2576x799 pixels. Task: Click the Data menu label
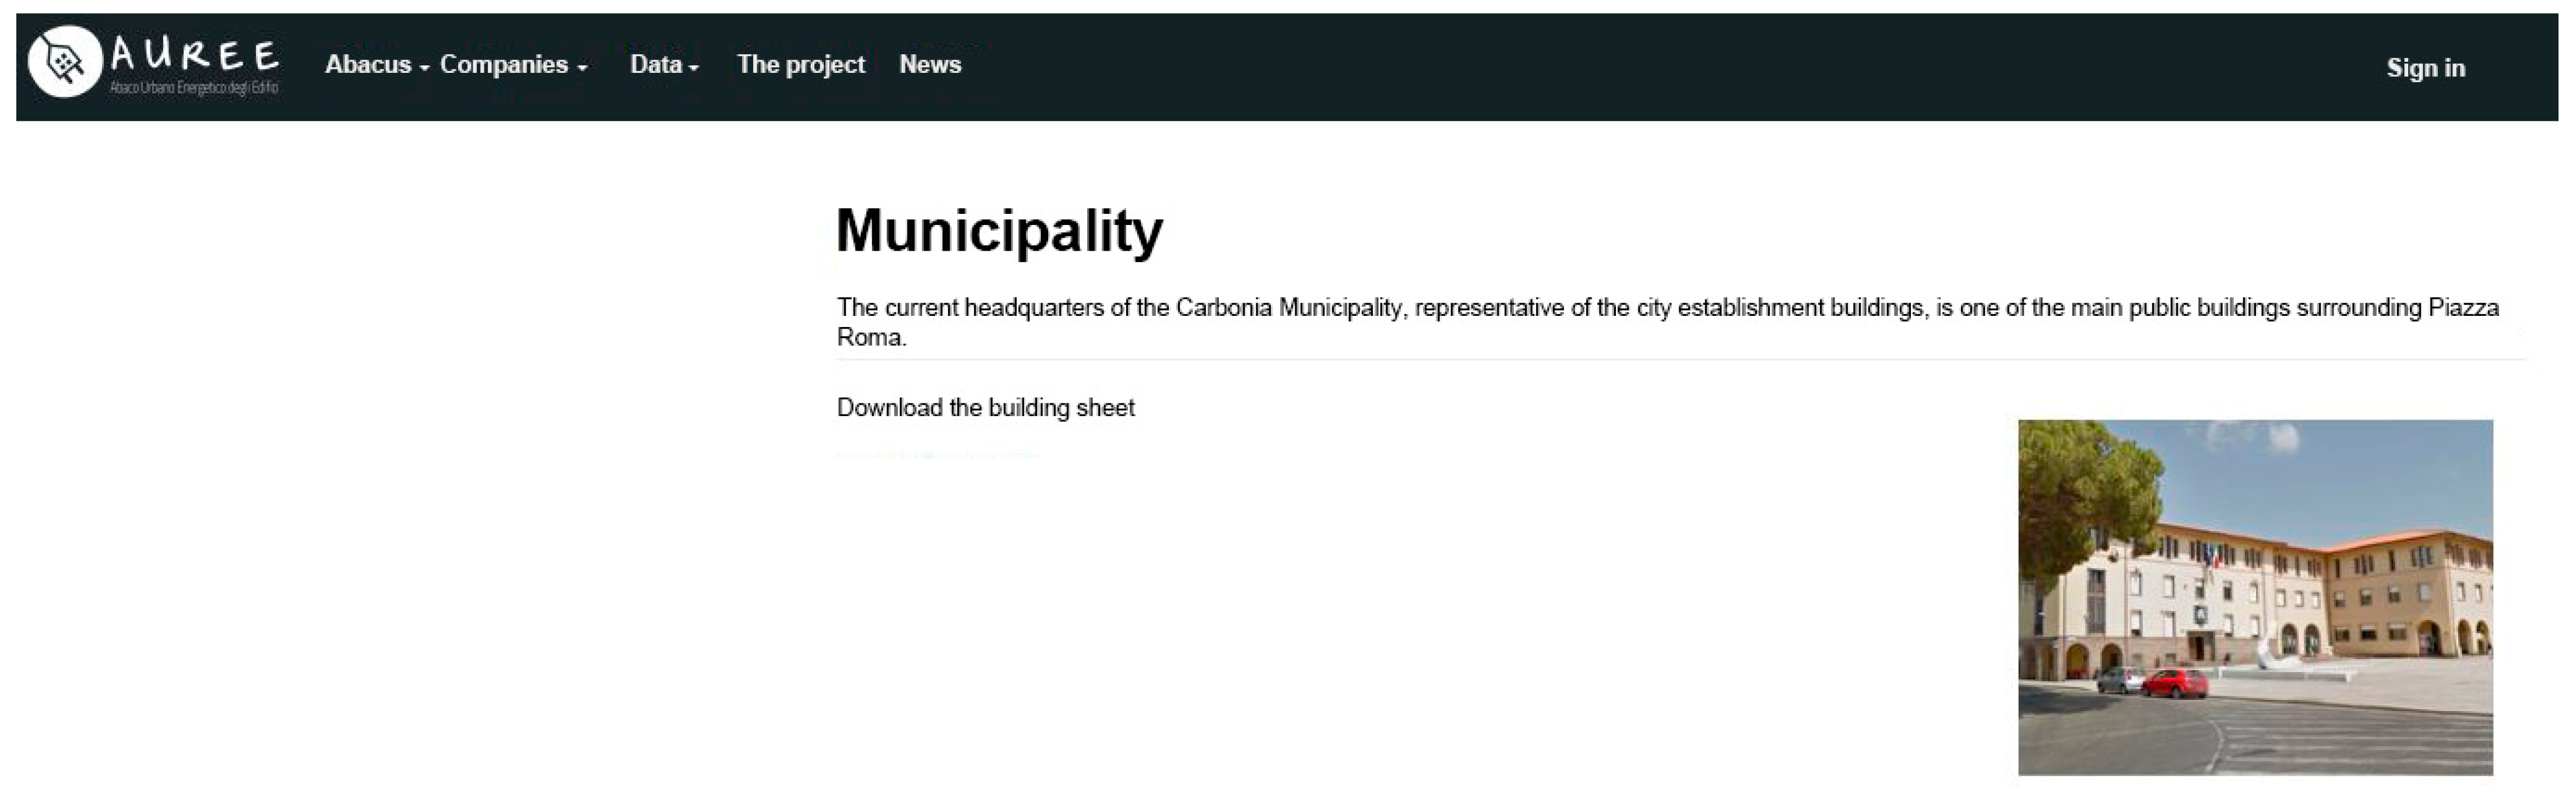click(655, 64)
